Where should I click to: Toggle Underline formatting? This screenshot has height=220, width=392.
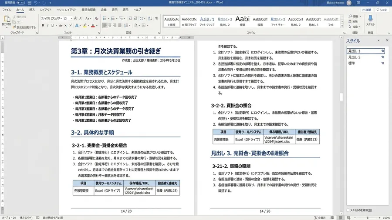point(53,26)
